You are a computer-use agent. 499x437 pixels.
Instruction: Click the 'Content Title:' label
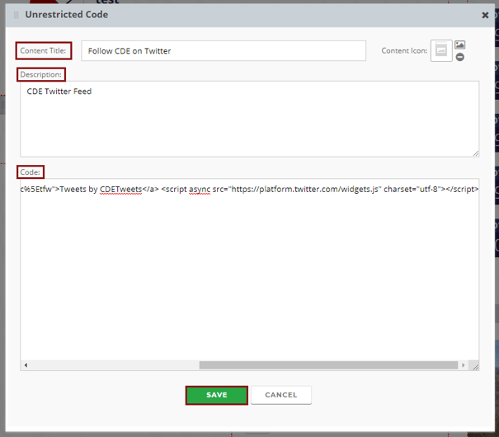coord(43,50)
